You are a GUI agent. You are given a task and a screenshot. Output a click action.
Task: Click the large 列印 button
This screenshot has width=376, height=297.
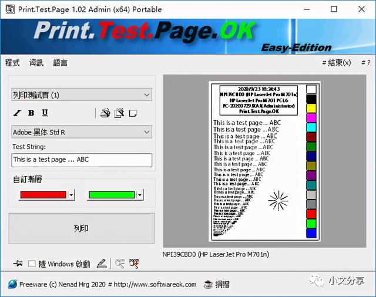[82, 228]
